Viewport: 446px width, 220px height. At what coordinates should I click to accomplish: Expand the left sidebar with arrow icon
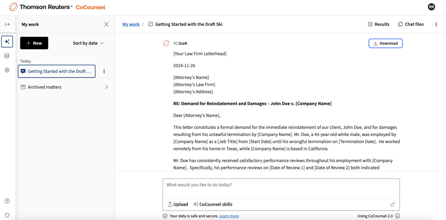[x=7, y=24]
